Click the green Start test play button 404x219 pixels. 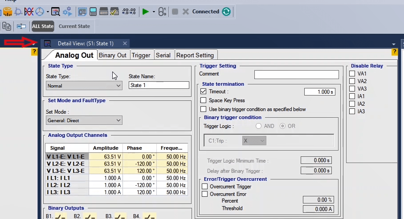145,12
